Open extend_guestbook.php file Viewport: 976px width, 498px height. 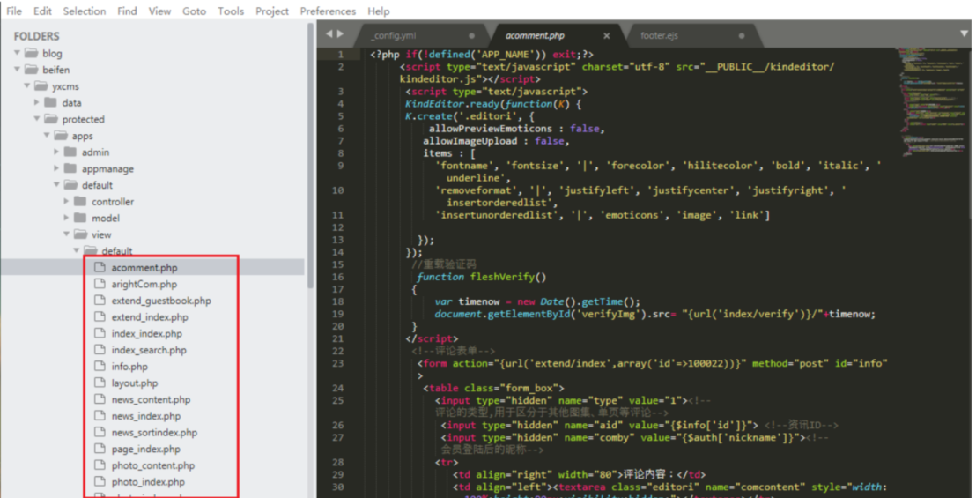click(161, 301)
